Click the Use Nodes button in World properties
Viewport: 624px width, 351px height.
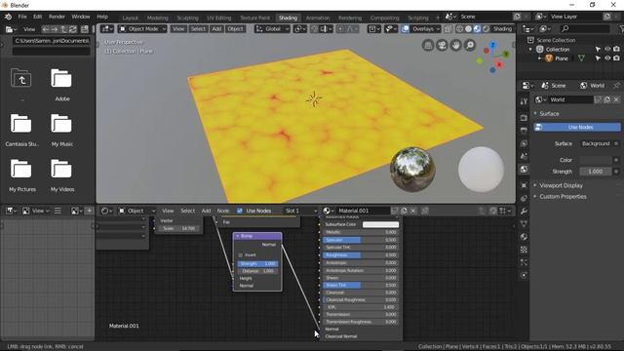tap(577, 127)
